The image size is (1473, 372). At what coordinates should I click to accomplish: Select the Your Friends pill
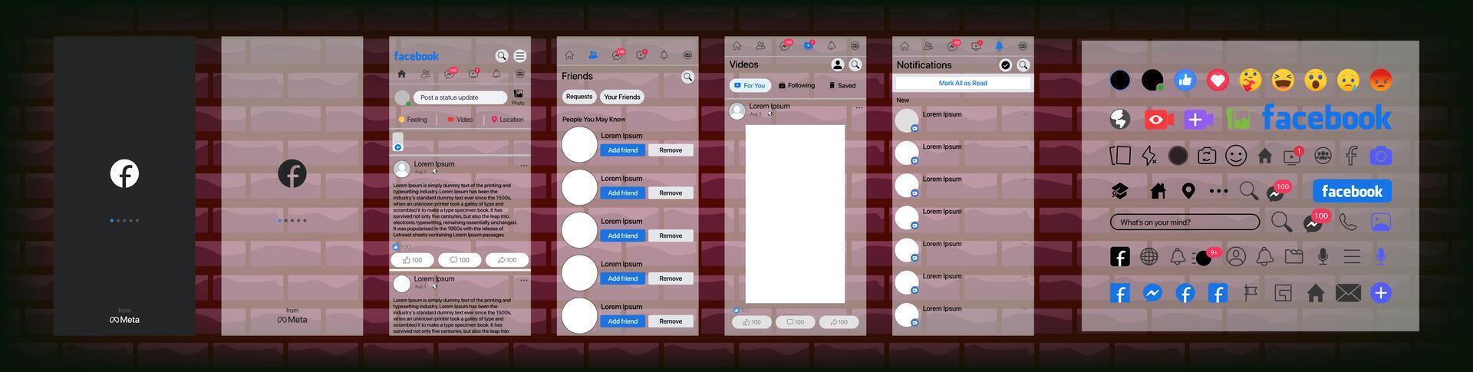coord(622,97)
